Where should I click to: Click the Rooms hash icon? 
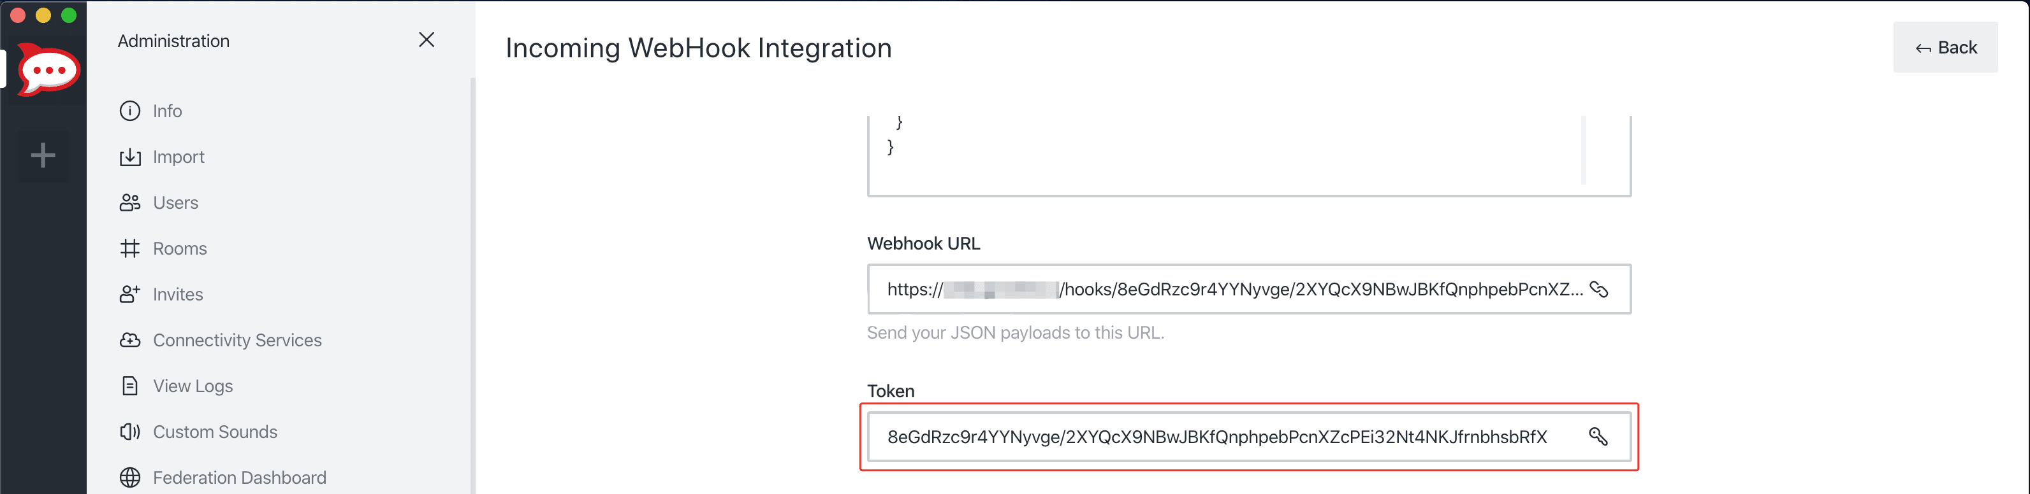coord(130,248)
